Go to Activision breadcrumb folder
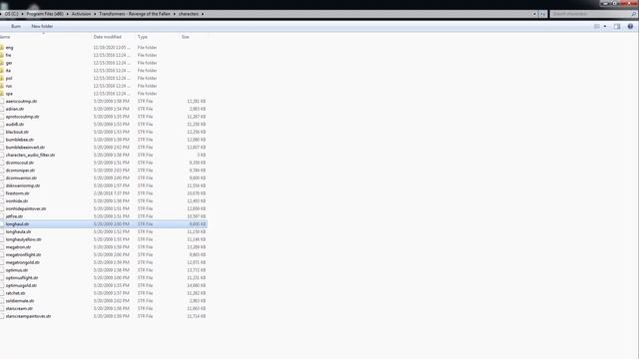Viewport: 639px width, 359px height. click(81, 14)
